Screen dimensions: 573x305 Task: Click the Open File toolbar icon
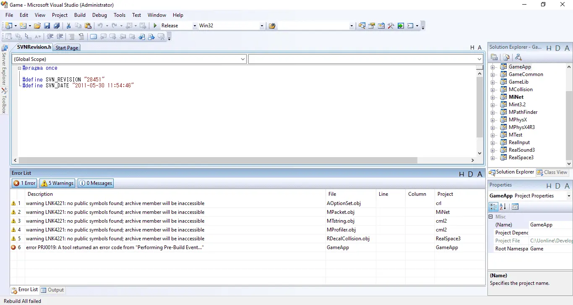37,26
